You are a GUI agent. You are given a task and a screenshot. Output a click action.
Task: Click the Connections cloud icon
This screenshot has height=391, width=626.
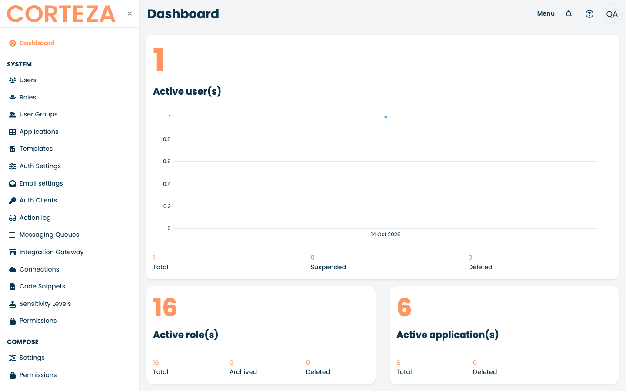[13, 269]
